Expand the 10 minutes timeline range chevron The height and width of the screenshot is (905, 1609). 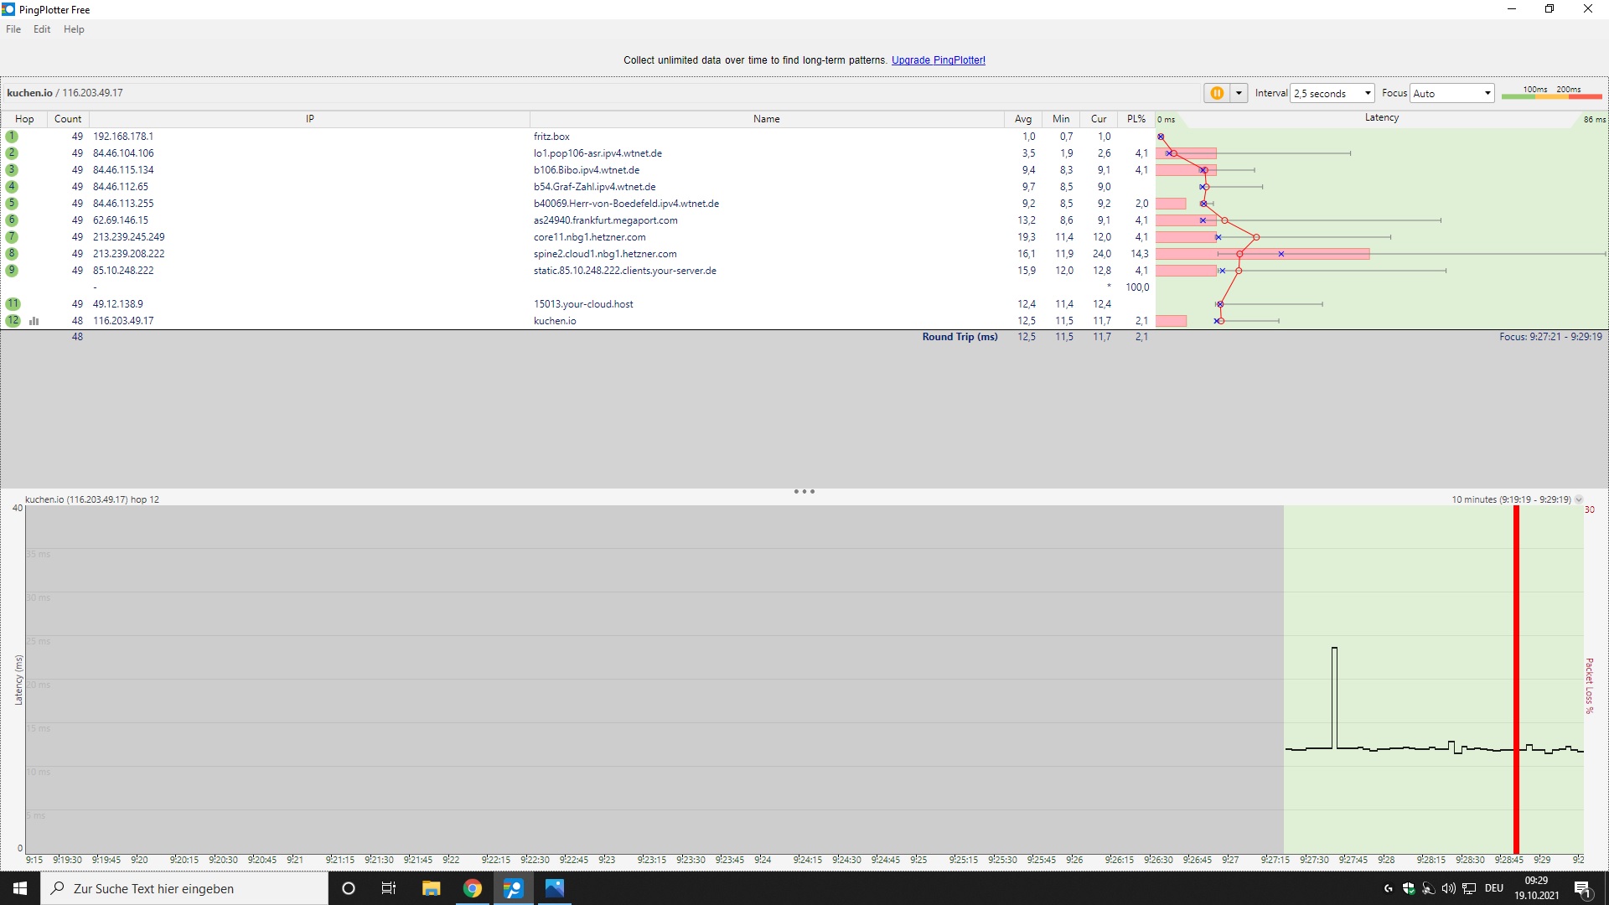point(1579,499)
